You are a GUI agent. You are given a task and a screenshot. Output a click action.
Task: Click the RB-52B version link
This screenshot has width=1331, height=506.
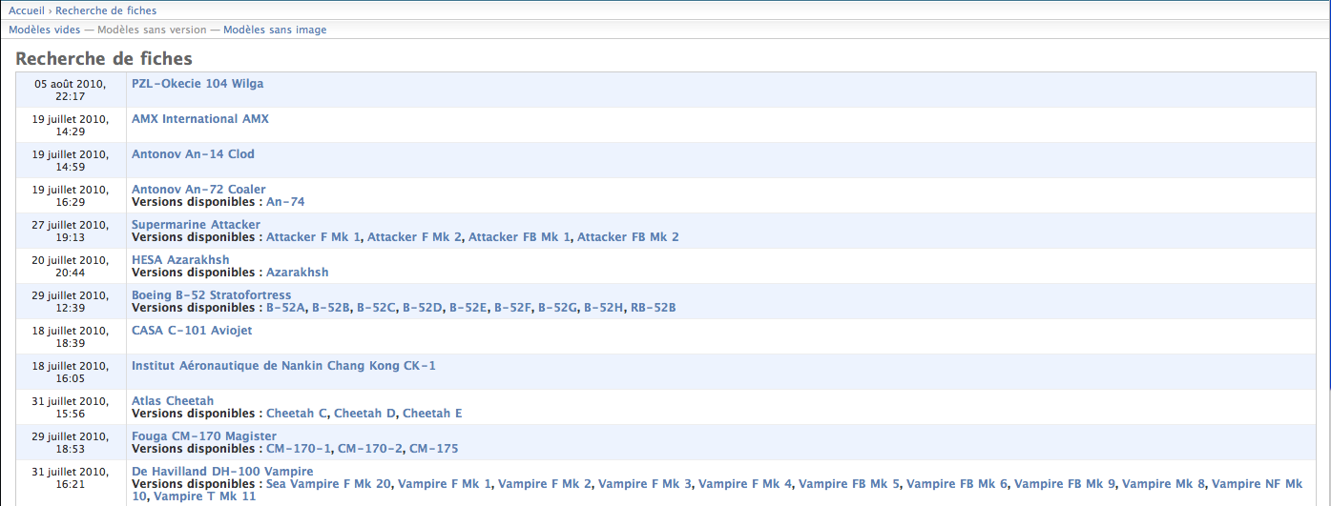pyautogui.click(x=653, y=308)
